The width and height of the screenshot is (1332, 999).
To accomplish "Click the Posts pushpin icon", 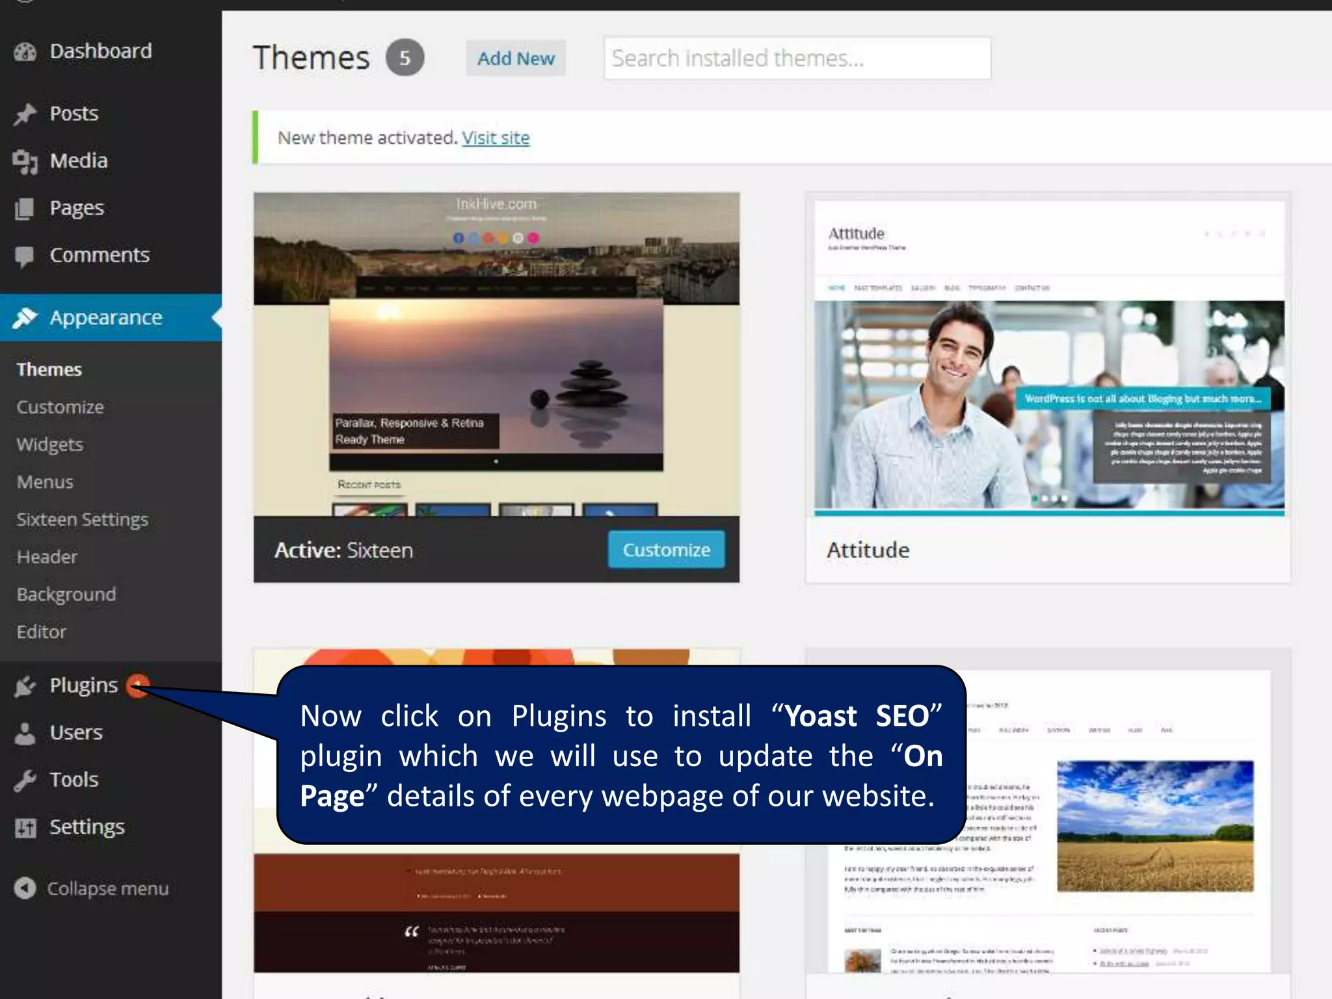I will (25, 114).
